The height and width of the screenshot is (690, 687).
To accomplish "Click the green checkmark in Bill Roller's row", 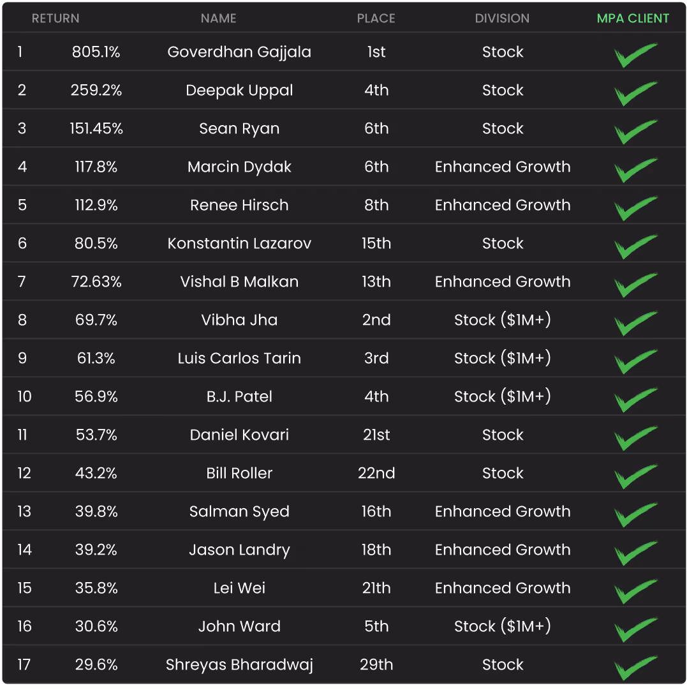I will (635, 476).
